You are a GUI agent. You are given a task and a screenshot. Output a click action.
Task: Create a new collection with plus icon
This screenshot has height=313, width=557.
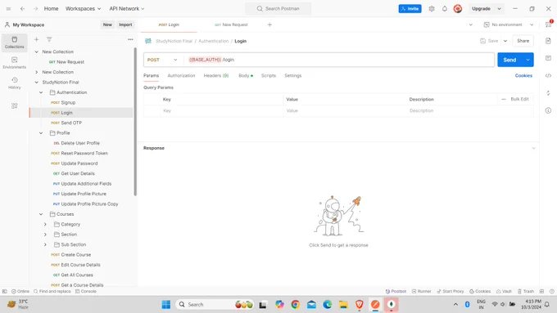pyautogui.click(x=36, y=39)
